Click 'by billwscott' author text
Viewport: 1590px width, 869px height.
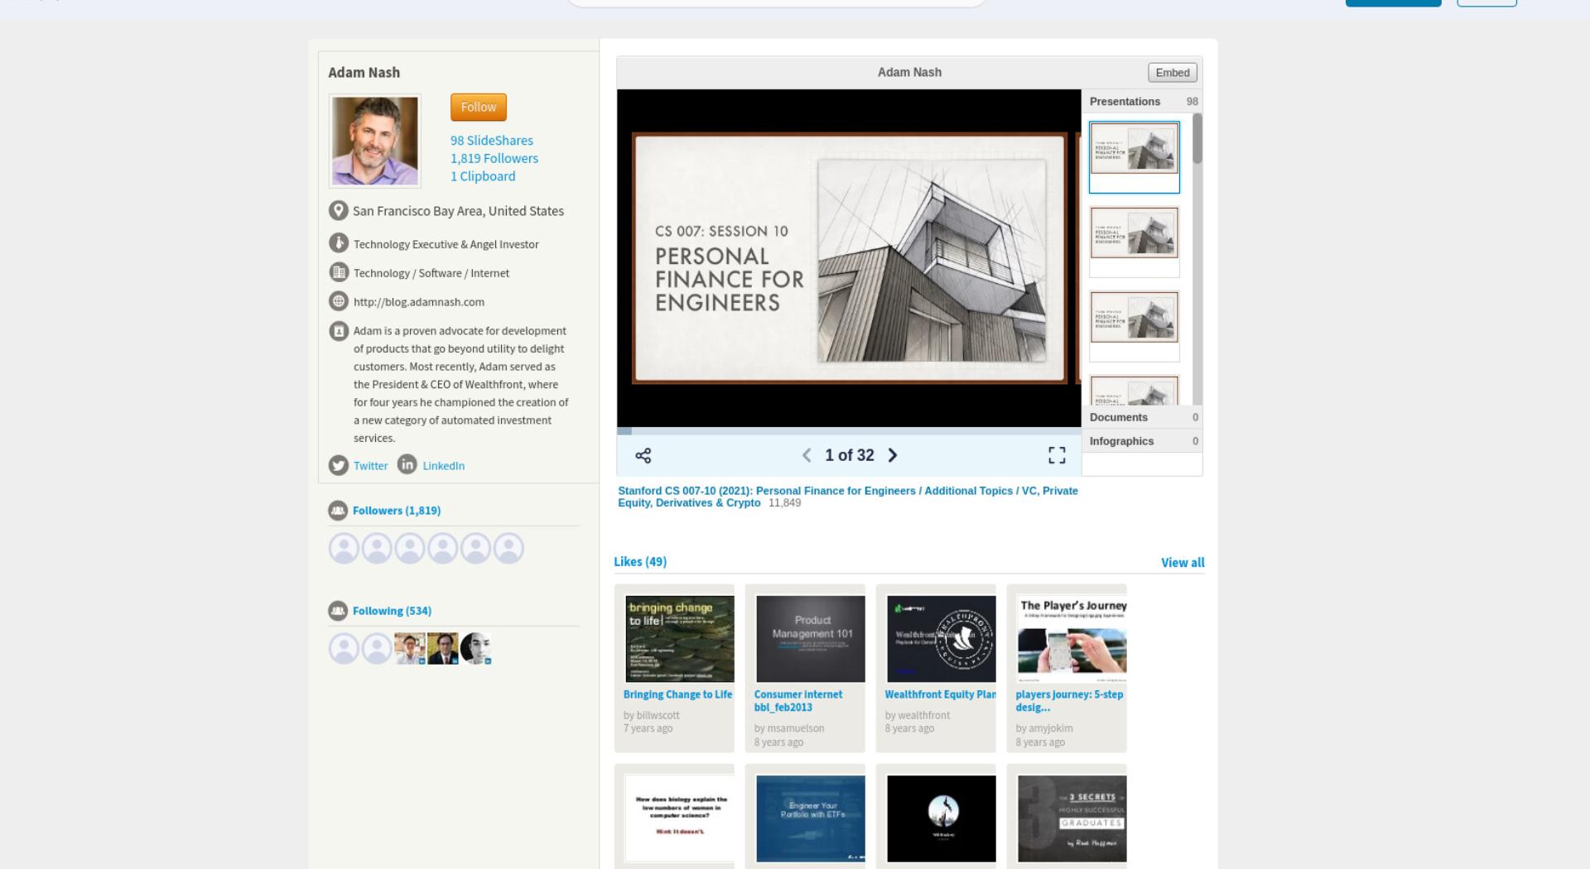pyautogui.click(x=652, y=715)
